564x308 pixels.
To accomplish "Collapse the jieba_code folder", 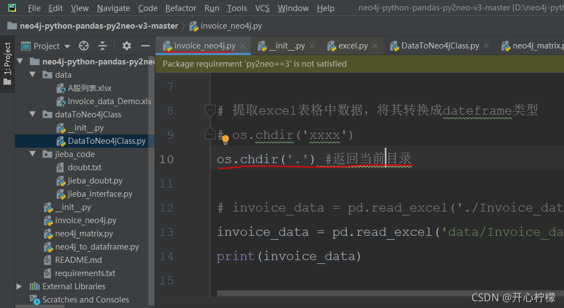I will 33,154.
